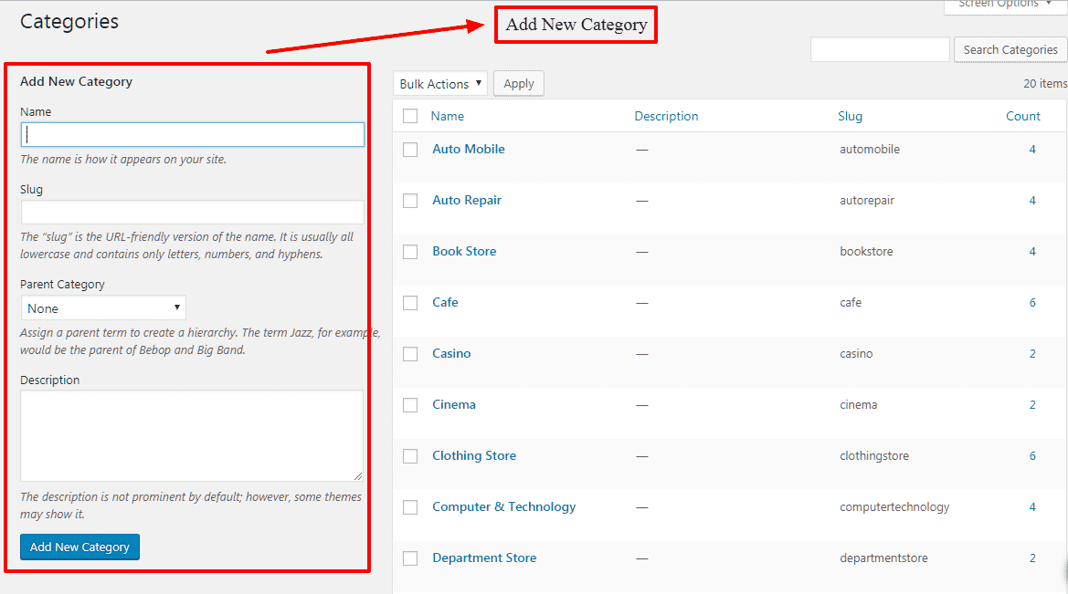Sort by the Count column header
Image resolution: width=1068 pixels, height=594 pixels.
point(1023,116)
